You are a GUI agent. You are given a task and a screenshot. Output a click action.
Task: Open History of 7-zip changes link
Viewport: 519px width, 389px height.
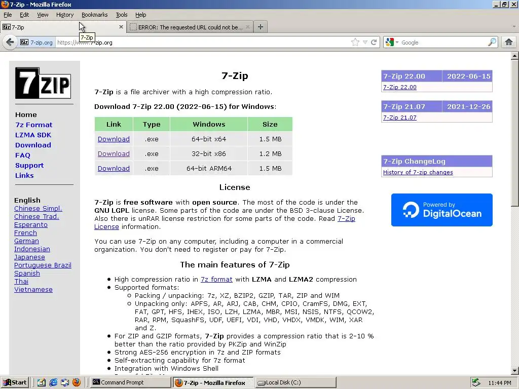point(418,172)
